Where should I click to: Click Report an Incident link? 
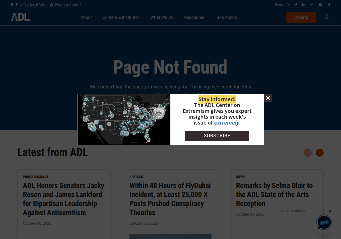point(66,5)
